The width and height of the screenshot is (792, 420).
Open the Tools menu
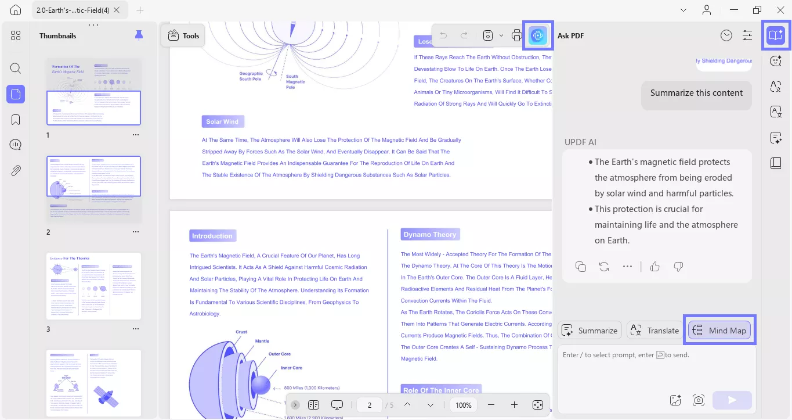183,35
